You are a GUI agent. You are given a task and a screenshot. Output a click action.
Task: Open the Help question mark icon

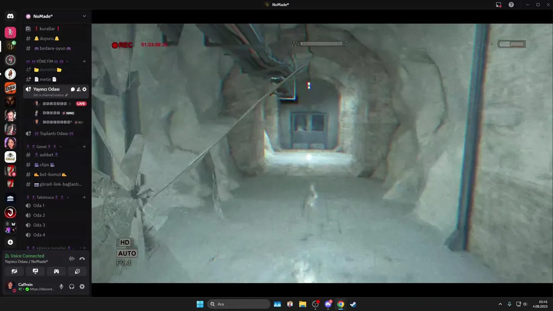(x=511, y=4)
